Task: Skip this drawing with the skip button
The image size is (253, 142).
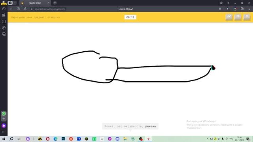Action: tap(238, 17)
